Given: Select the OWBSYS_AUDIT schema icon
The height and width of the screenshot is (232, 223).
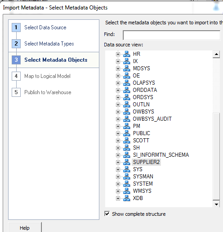Looking at the screenshot, I should pos(127,119).
